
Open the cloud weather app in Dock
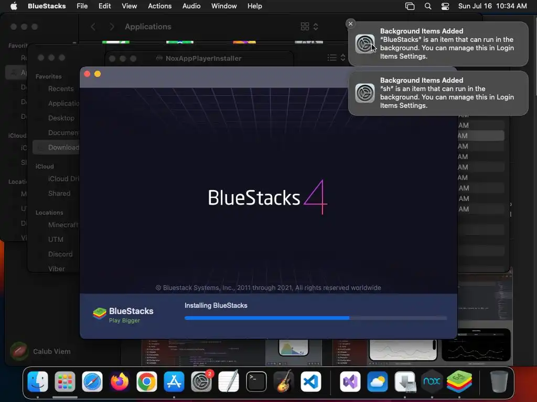coord(378,382)
